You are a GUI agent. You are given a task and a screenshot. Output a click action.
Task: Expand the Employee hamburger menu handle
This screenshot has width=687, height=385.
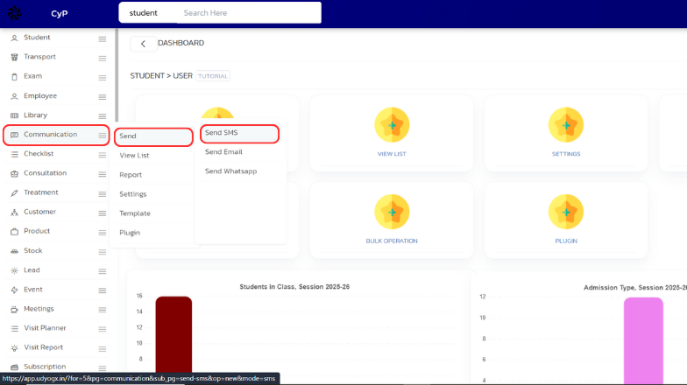(x=103, y=96)
